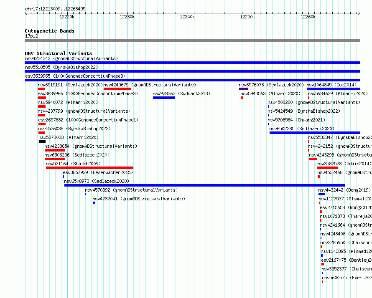Viewport: 372px width, 298px height.
Task: Select the nsv4248408 variant label
Action: [346, 234]
